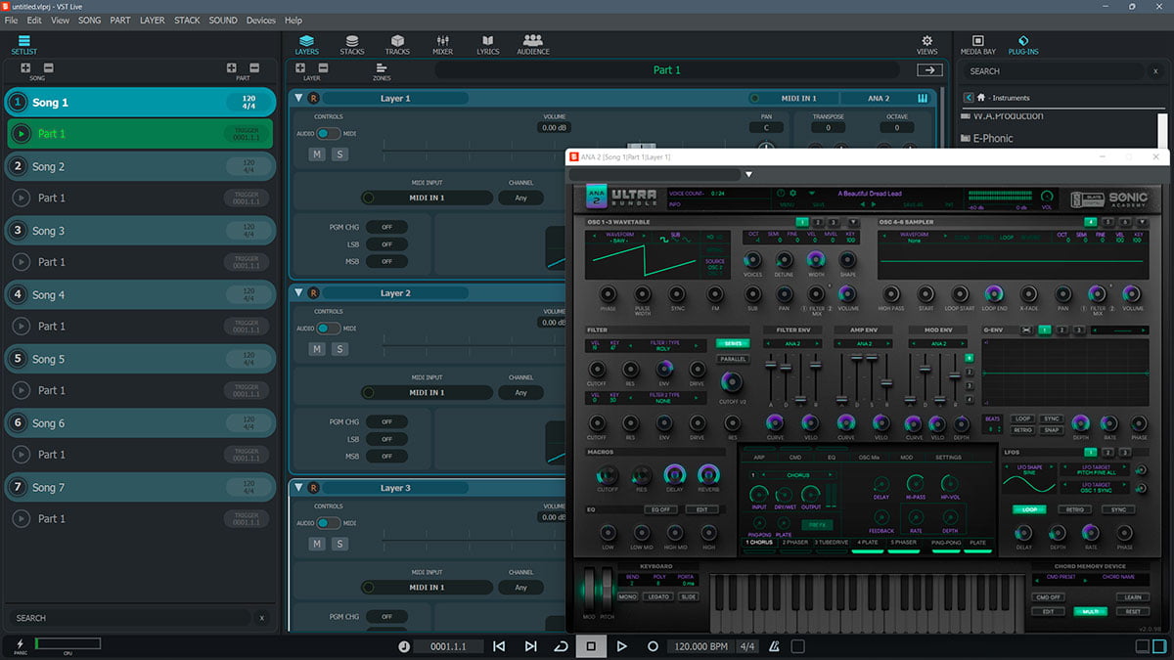Image resolution: width=1174 pixels, height=660 pixels.
Task: Click the CMD OFF button
Action: point(1048,596)
